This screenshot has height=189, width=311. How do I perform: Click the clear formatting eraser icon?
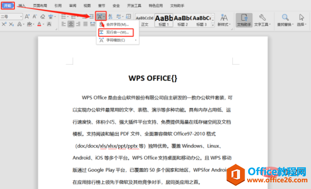tap(43, 17)
